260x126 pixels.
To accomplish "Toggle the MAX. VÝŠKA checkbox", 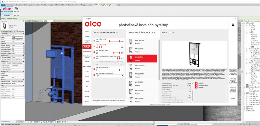I will click(94, 40).
